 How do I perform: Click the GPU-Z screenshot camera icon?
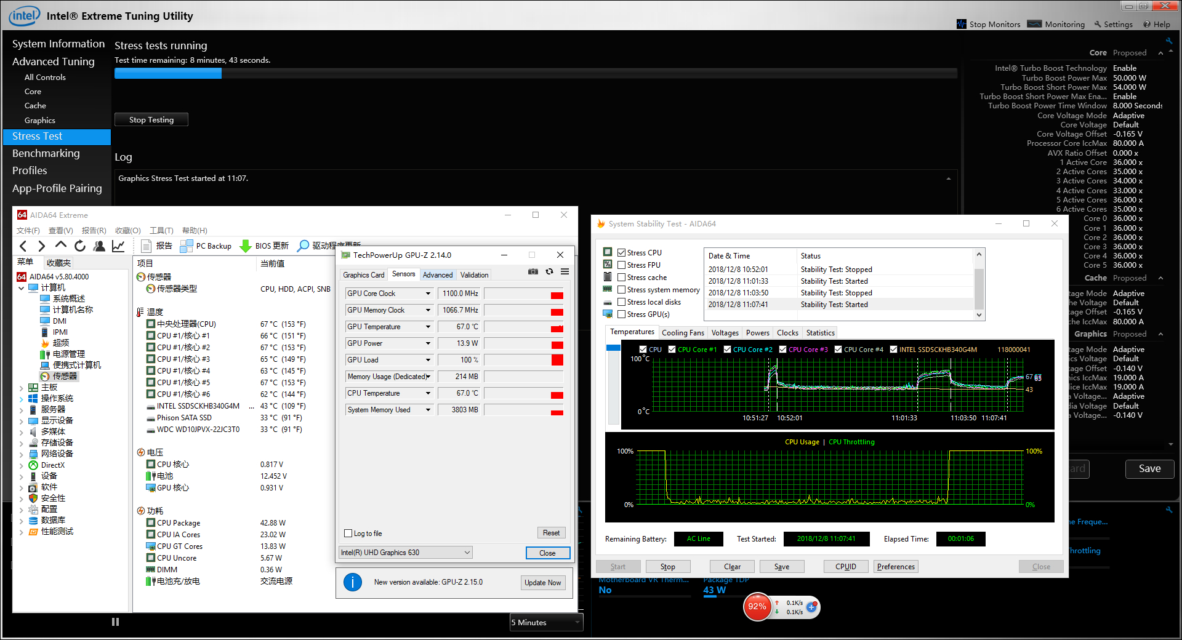pyautogui.click(x=533, y=271)
